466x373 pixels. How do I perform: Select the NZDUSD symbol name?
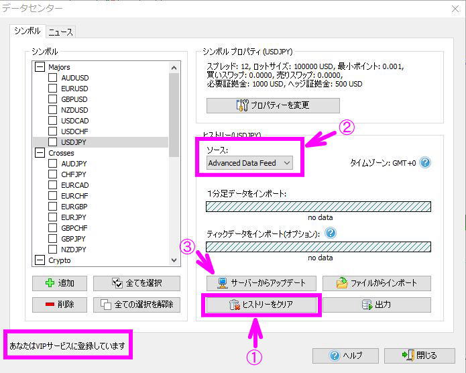coord(74,110)
